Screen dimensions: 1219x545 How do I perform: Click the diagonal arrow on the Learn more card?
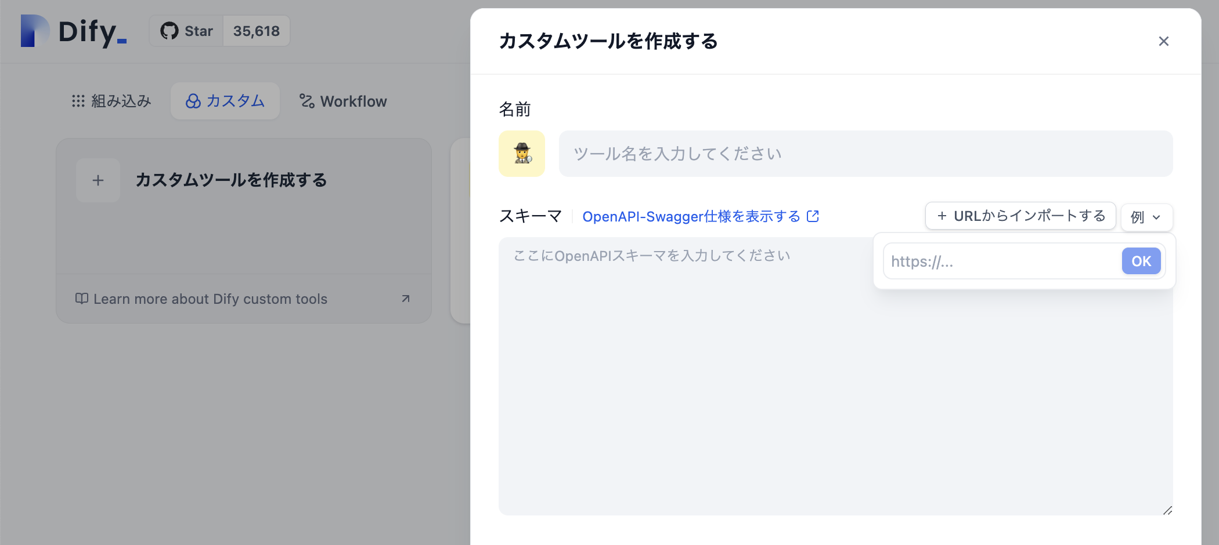[x=405, y=299]
